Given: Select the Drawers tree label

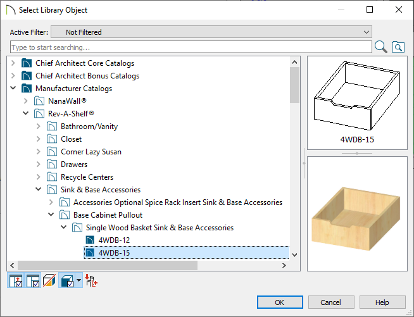Looking at the screenshot, I should coord(74,164).
